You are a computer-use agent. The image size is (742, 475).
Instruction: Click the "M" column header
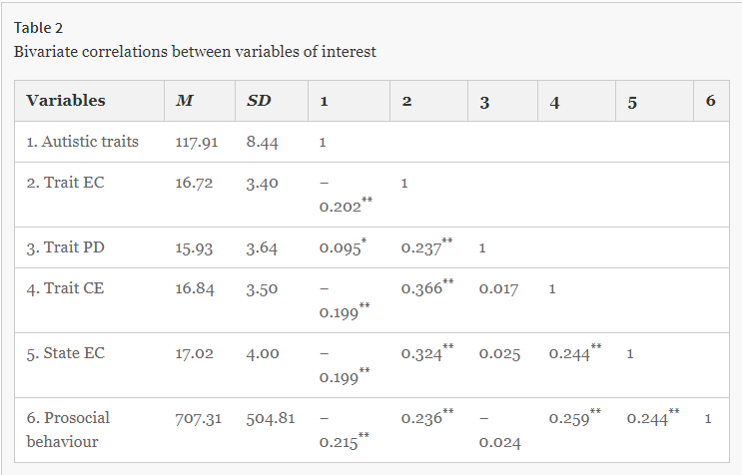click(x=184, y=101)
